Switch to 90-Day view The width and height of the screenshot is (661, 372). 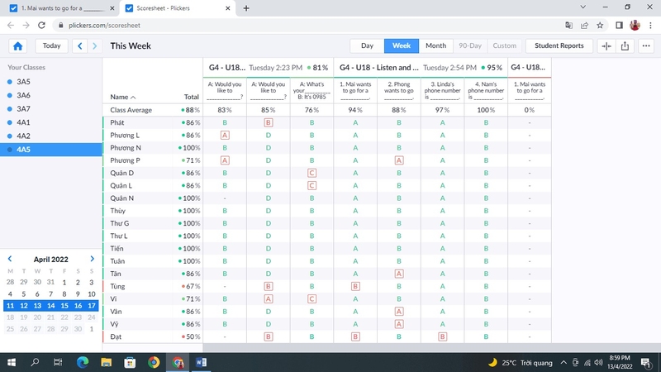click(x=470, y=45)
